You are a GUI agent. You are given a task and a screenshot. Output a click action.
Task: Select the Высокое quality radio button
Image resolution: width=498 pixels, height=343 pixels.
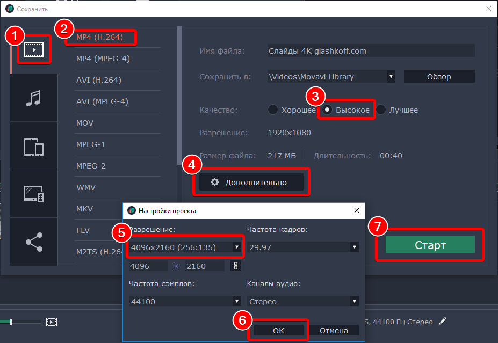pyautogui.click(x=327, y=110)
